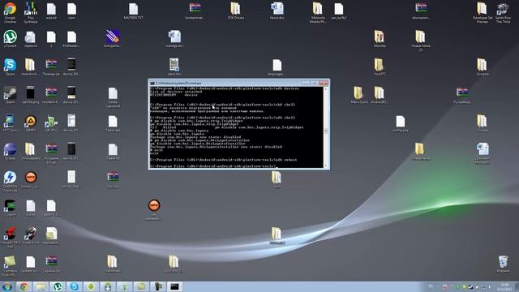Click the system tray clock
519x292 pixels.
(504, 286)
